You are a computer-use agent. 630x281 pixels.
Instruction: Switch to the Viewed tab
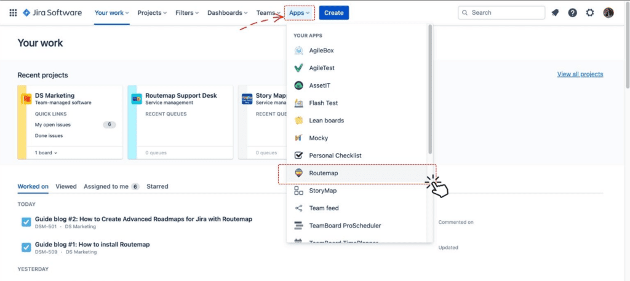coord(66,186)
